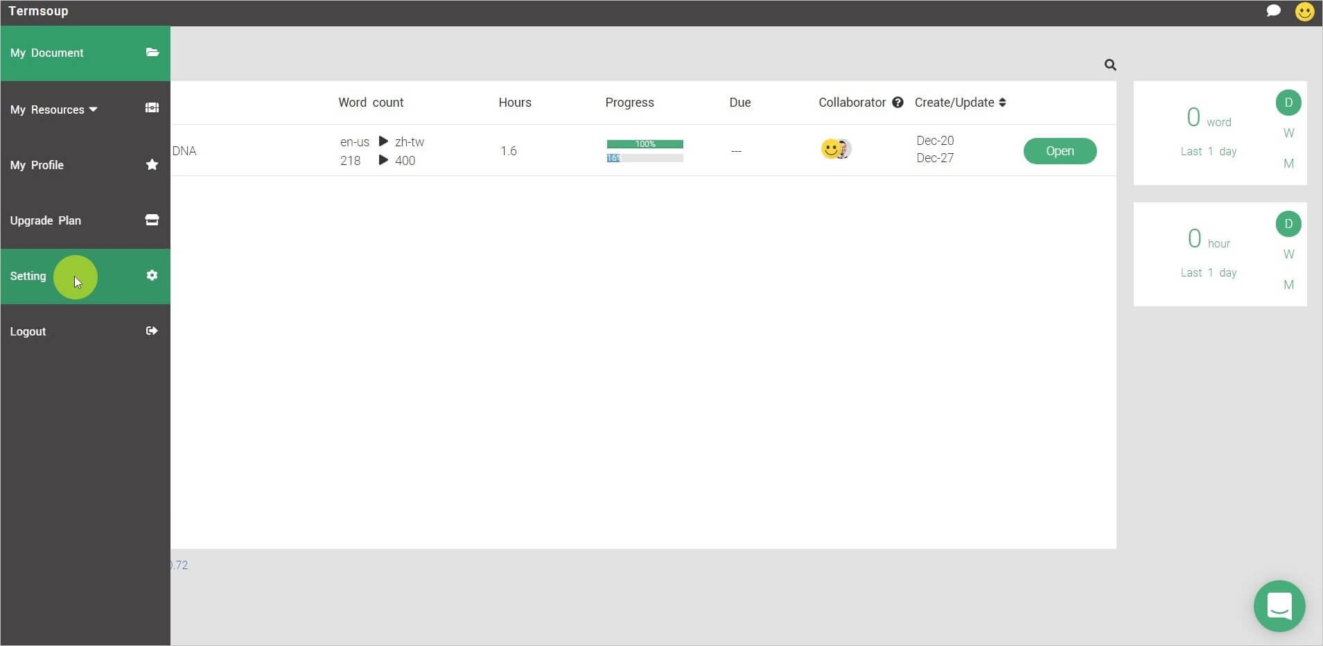The height and width of the screenshot is (646, 1323).
Task: Go to My Profile
Action: (85, 165)
